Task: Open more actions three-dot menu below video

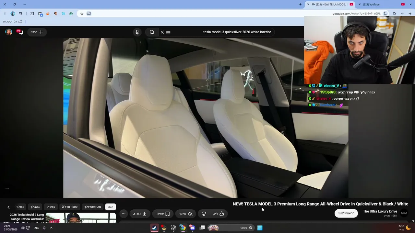Action: 124,214
